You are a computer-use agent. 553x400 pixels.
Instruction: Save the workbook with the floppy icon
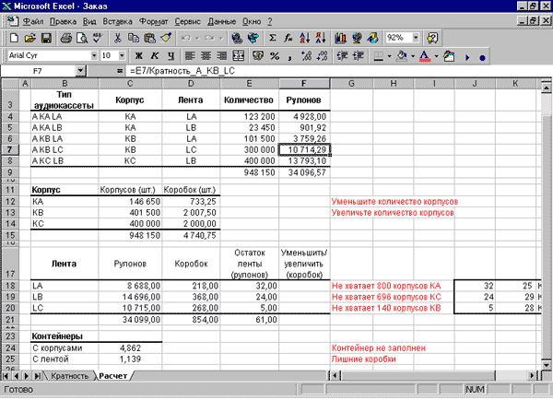tap(46, 38)
